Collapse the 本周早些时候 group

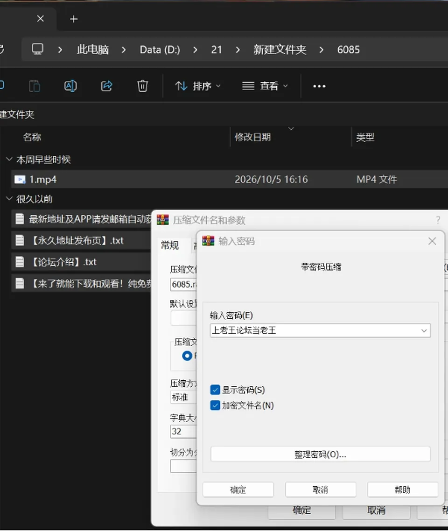(9, 159)
